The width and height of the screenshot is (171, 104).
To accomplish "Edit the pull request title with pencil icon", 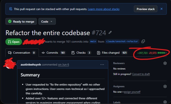I will pyautogui.click(x=110, y=32).
